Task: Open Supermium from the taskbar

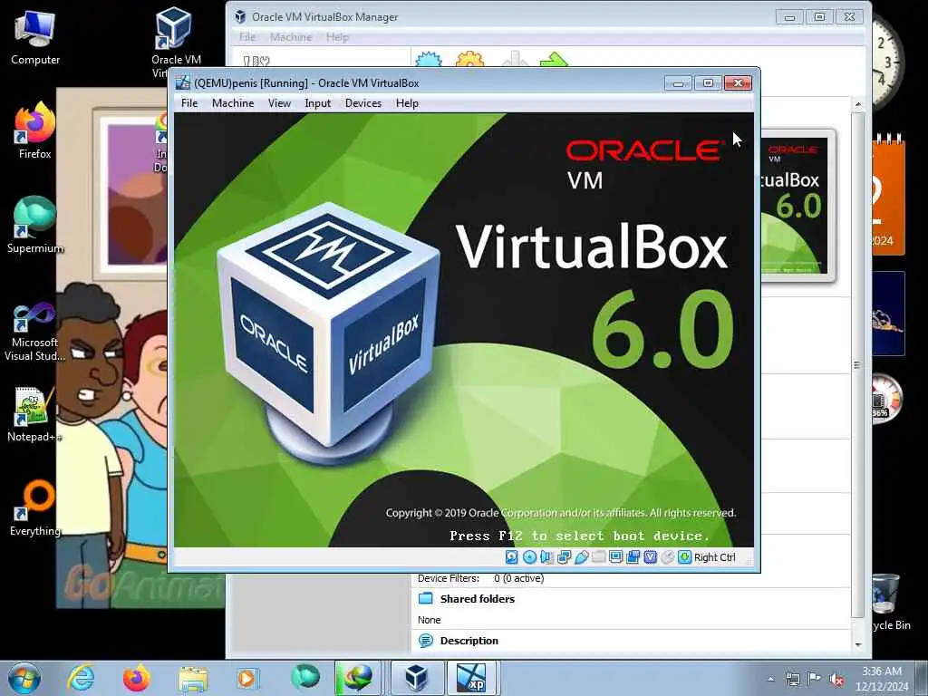Action: click(x=304, y=678)
